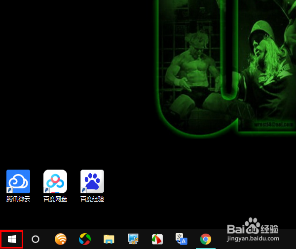
Task: Open Cortana search circle on taskbar
Action: [36, 239]
